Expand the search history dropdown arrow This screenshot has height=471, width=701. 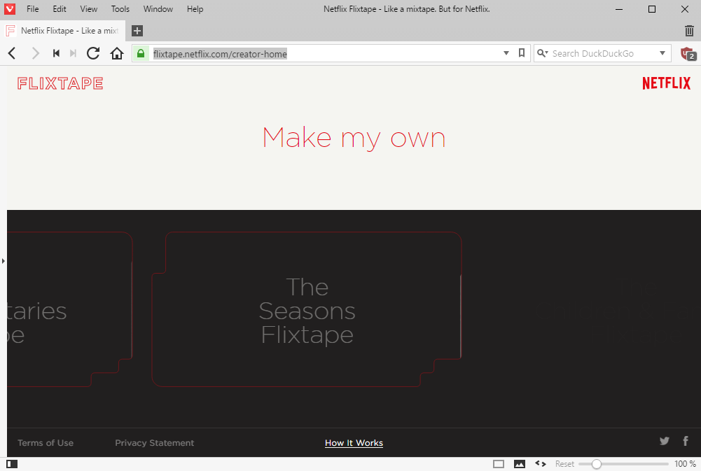click(x=662, y=54)
